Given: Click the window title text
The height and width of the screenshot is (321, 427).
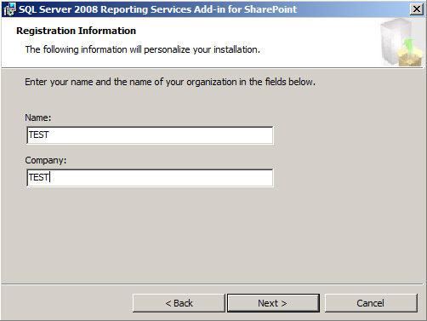Looking at the screenshot, I should pos(157,9).
